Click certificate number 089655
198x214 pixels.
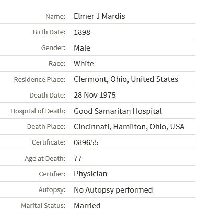(x=86, y=142)
